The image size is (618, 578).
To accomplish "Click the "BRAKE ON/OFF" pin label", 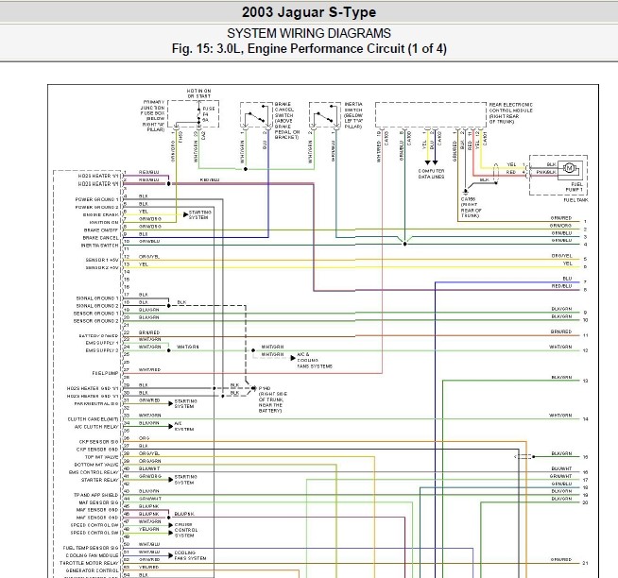I will (x=101, y=230).
